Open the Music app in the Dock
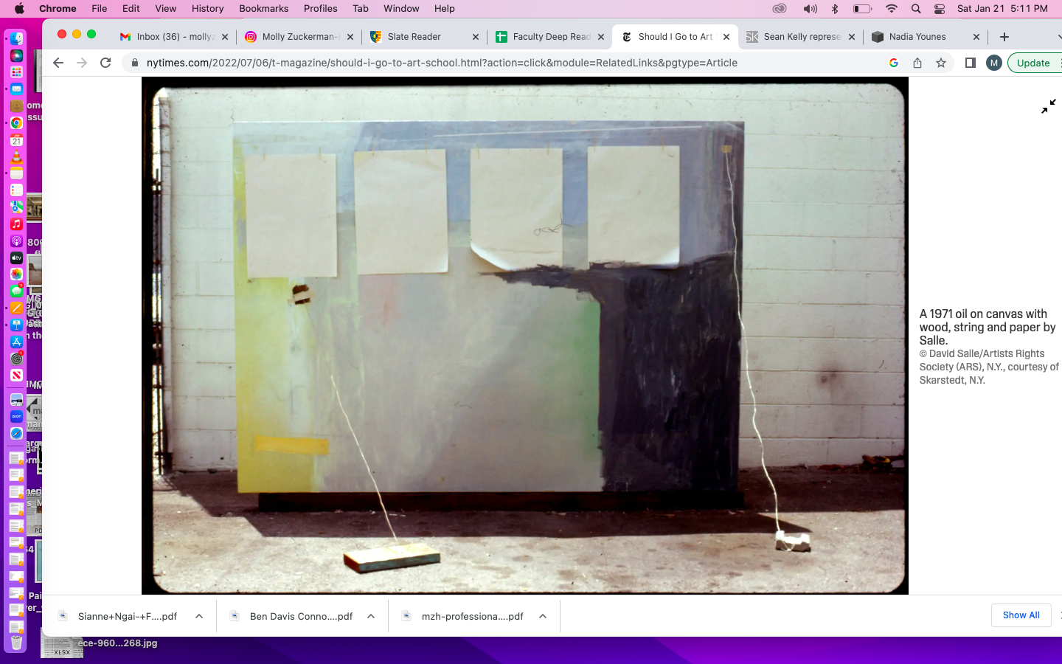This screenshot has height=664, width=1062. (x=16, y=224)
